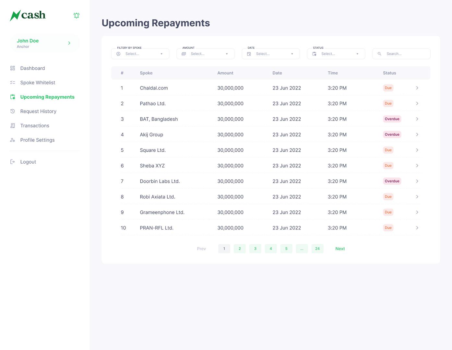The width and height of the screenshot is (452, 350).
Task: Open the Amount filter dropdown
Action: click(x=205, y=54)
